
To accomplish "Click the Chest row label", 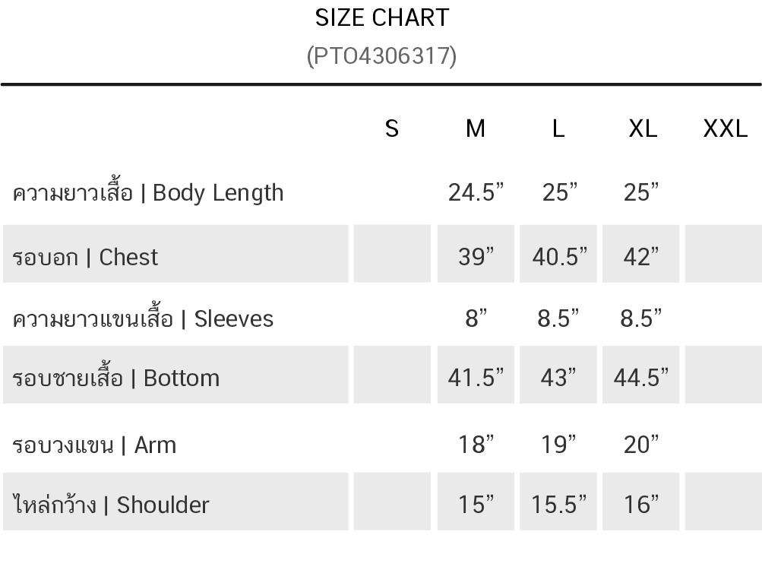I will click(x=85, y=257).
